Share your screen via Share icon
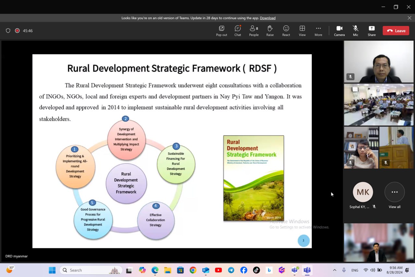415x277 pixels. point(372,31)
